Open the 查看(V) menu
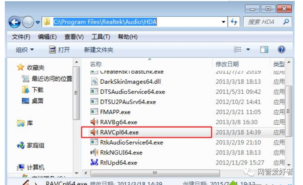Screen dimensions: 303x185 (x=74, y=37)
